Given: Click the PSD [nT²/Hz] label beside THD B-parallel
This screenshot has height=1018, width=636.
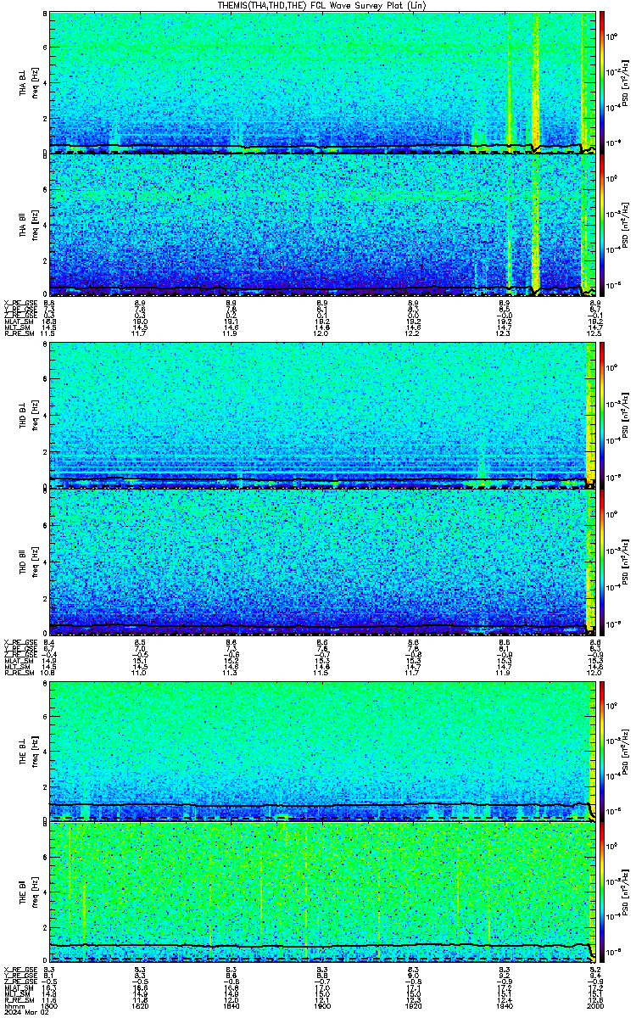Looking at the screenshot, I should (625, 561).
